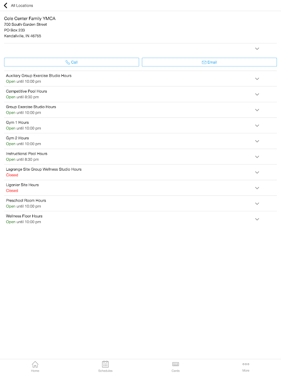Expand Gym 2 Hours chevron
Viewport: 281px width, 374px height.
(x=257, y=141)
